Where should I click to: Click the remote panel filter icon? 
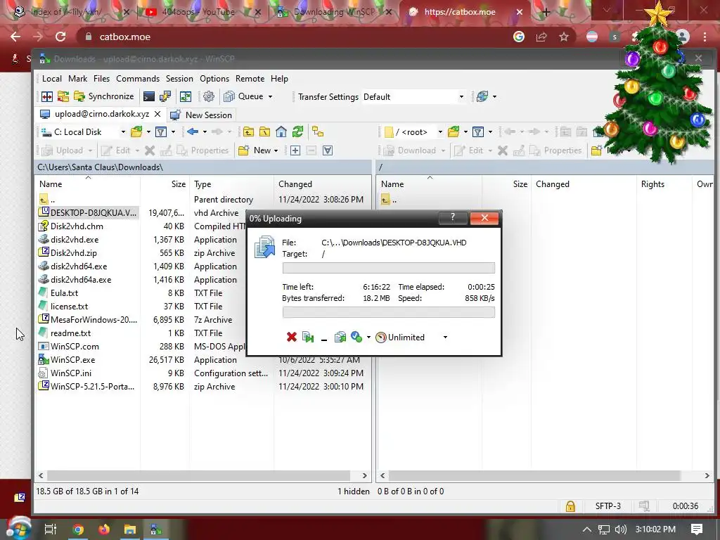click(478, 132)
